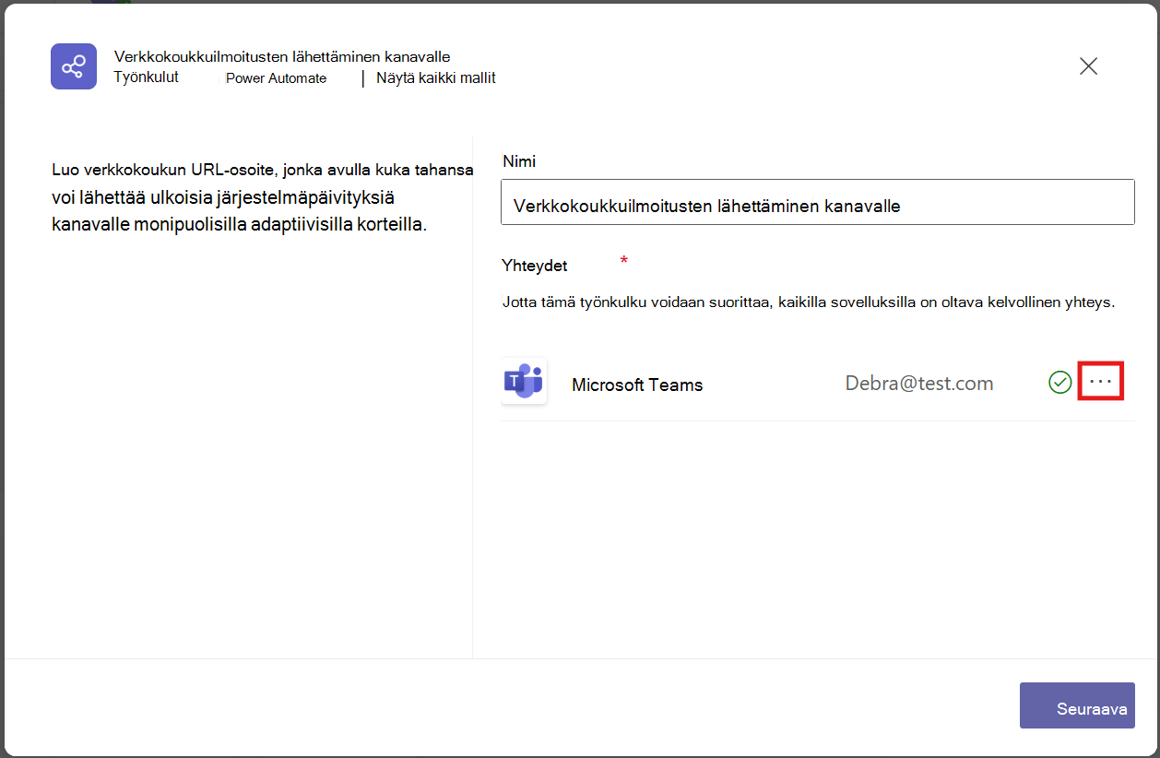This screenshot has width=1160, height=758.
Task: Click the description starting 'Luo verkkokoukun URL-osoite'
Action: point(263,197)
